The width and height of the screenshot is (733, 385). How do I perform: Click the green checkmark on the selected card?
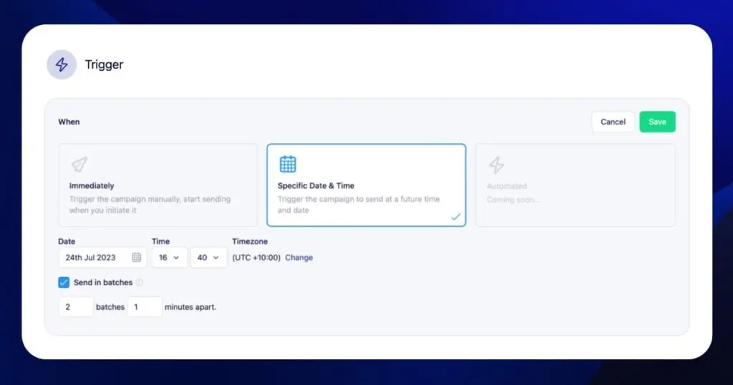click(455, 216)
